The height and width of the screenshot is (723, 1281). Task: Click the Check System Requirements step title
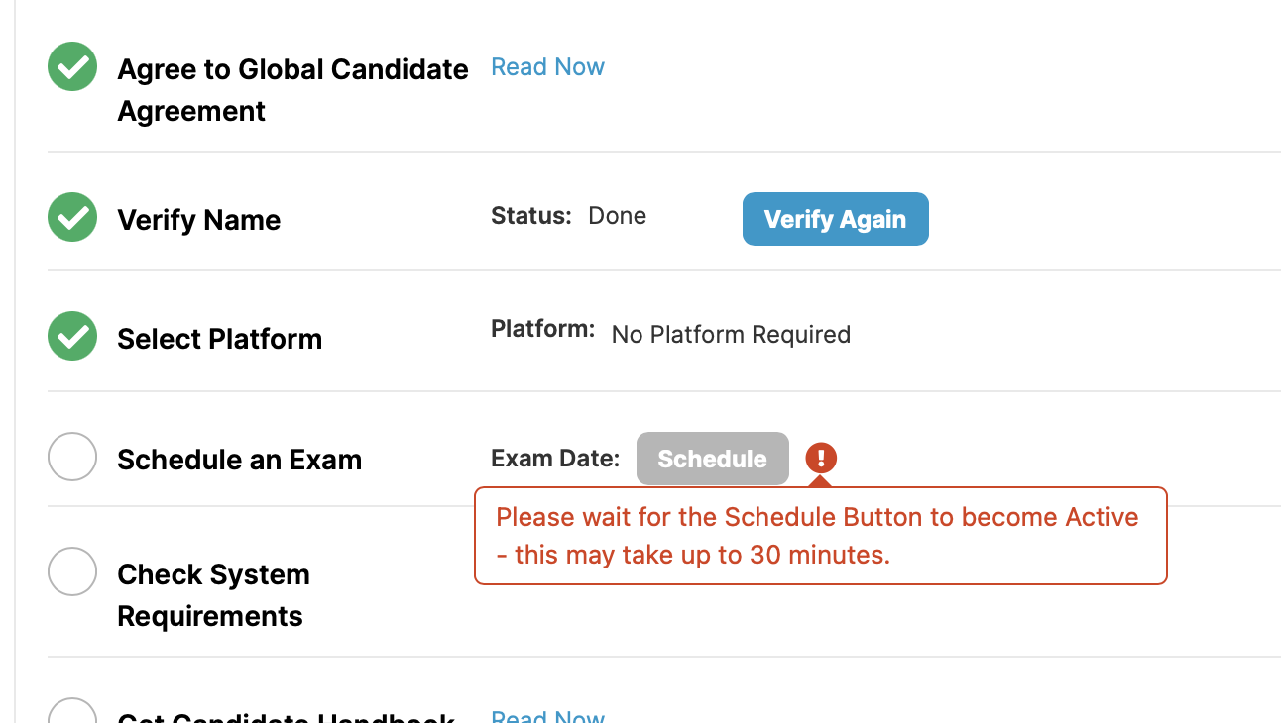[x=213, y=595]
